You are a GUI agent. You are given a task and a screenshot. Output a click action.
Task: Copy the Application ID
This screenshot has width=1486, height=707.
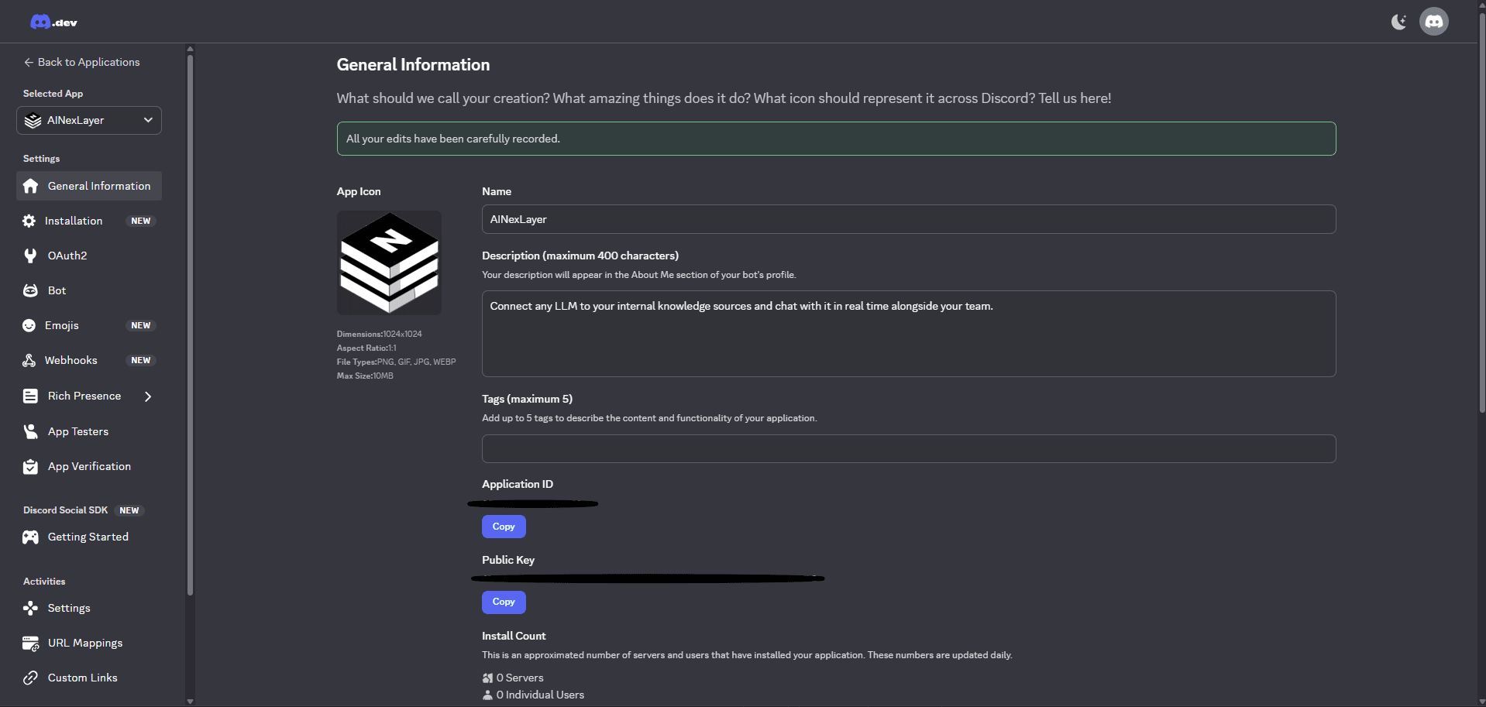coord(503,527)
